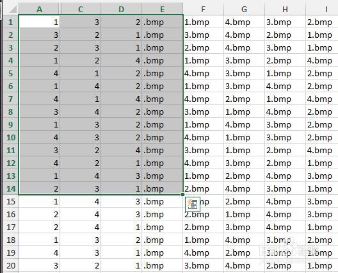Select column D header
The image size is (338, 273).
click(x=122, y=9)
